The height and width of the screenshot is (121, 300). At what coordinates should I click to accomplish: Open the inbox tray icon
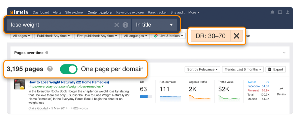(x=280, y=12)
